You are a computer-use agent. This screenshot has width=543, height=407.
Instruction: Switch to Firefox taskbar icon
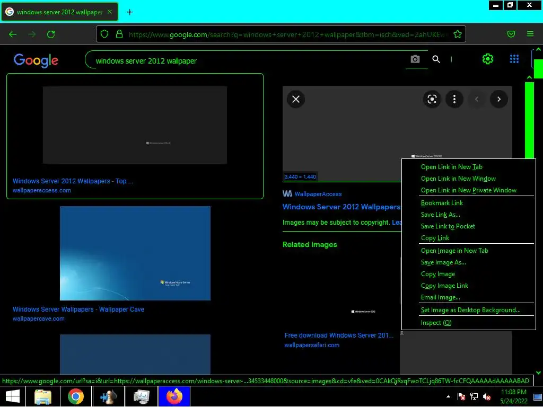coord(174,396)
